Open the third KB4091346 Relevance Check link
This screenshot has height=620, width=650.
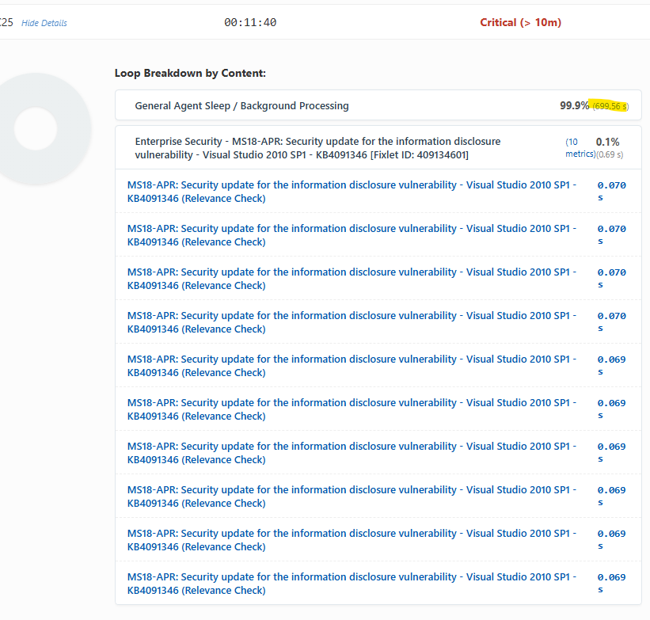coord(352,279)
